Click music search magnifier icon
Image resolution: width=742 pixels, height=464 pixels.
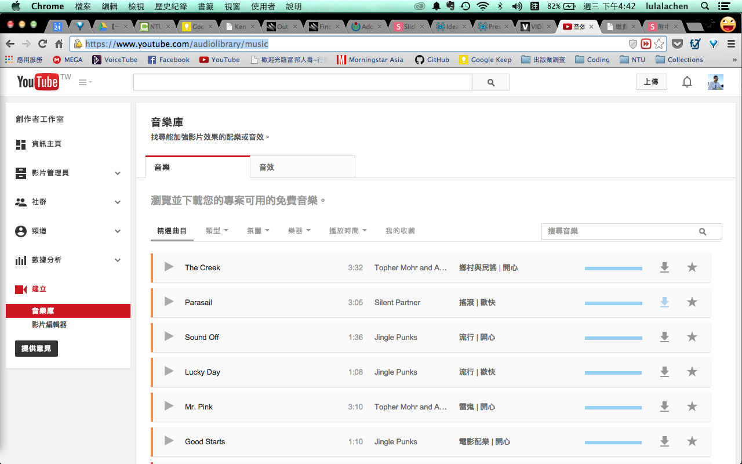click(x=703, y=231)
